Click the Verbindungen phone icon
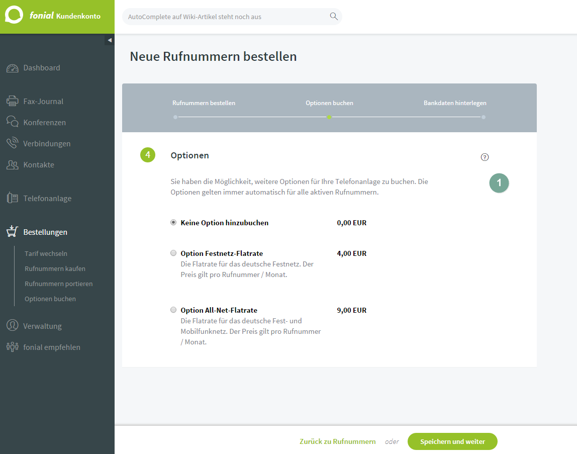This screenshot has height=454, width=577. coord(12,143)
